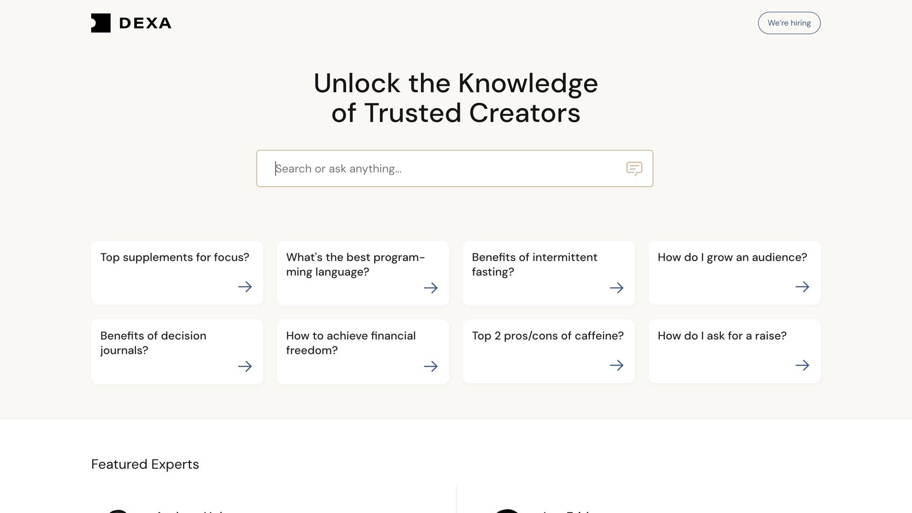Screen dimensions: 912x513
Task: Open "Benefits of decision journals?" question text
Action: [153, 343]
